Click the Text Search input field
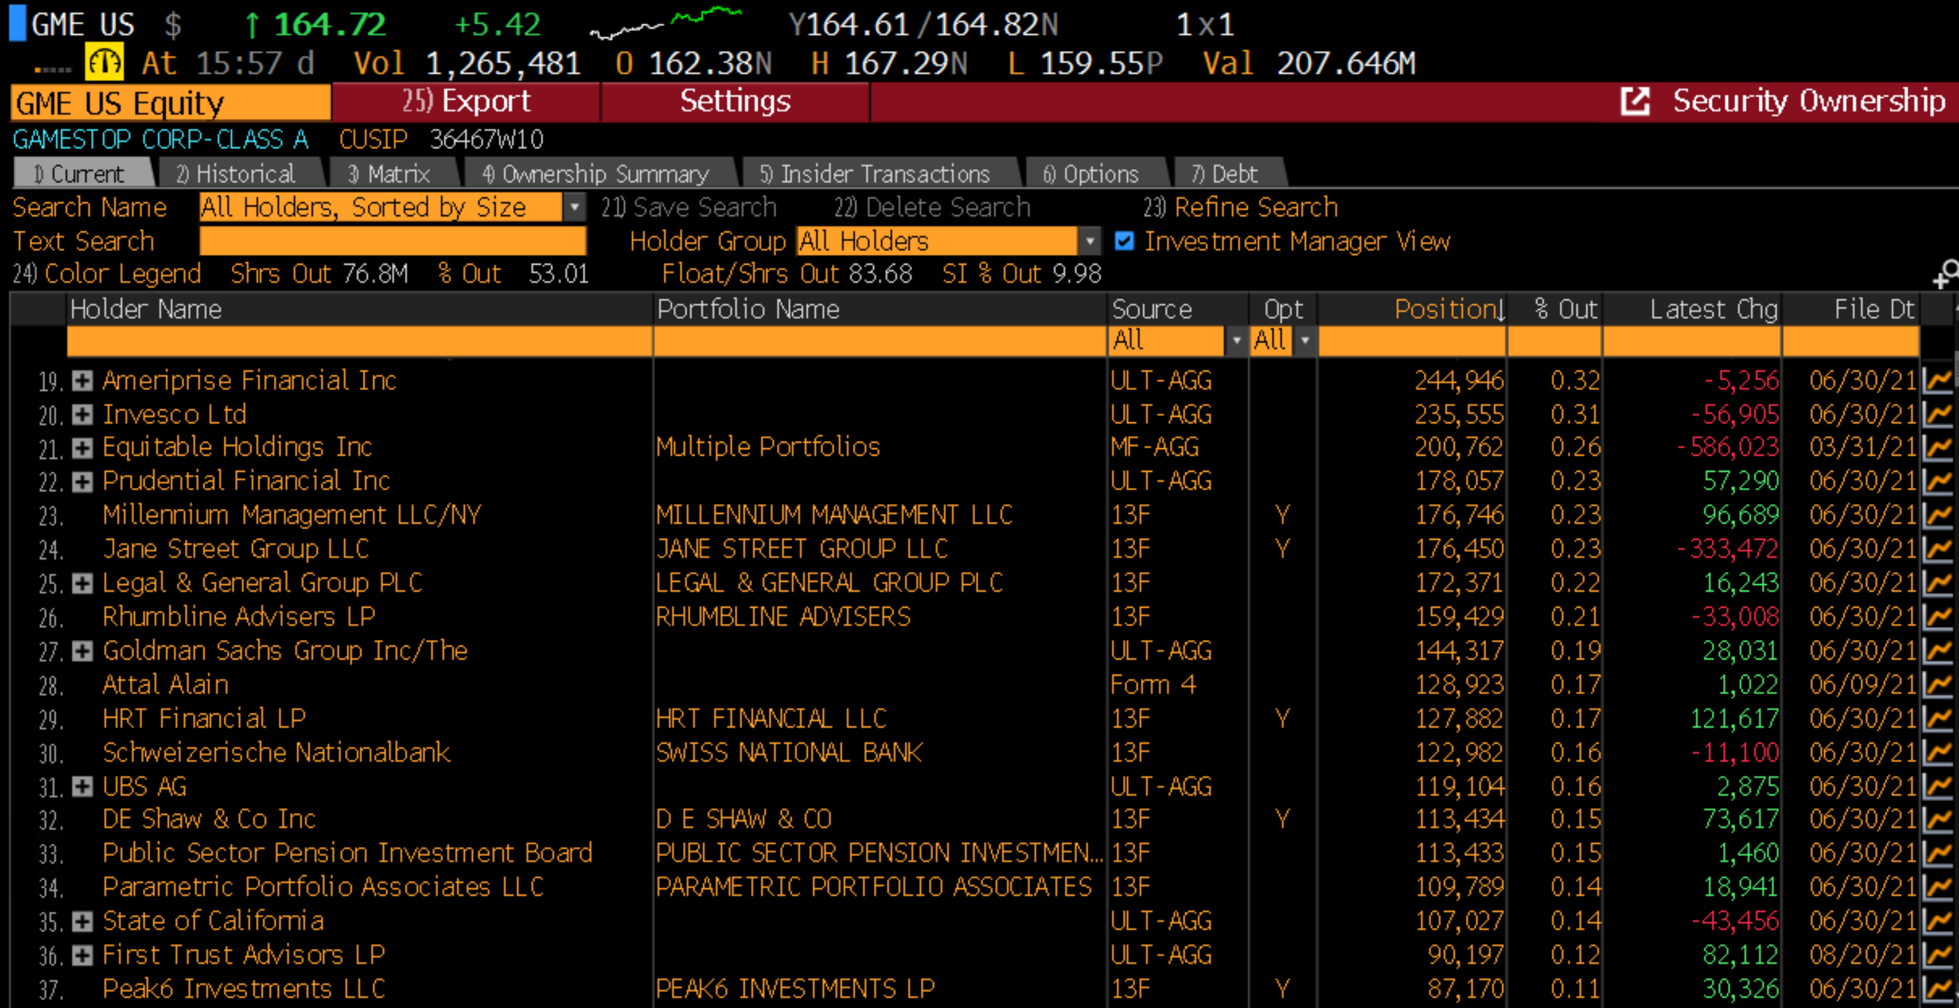The width and height of the screenshot is (1959, 1008). pyautogui.click(x=393, y=241)
